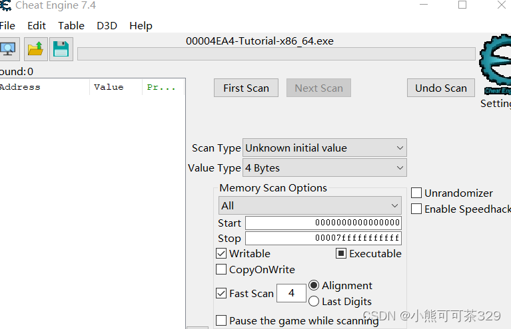Click the Stop address input field
The width and height of the screenshot is (511, 329).
click(x=323, y=238)
